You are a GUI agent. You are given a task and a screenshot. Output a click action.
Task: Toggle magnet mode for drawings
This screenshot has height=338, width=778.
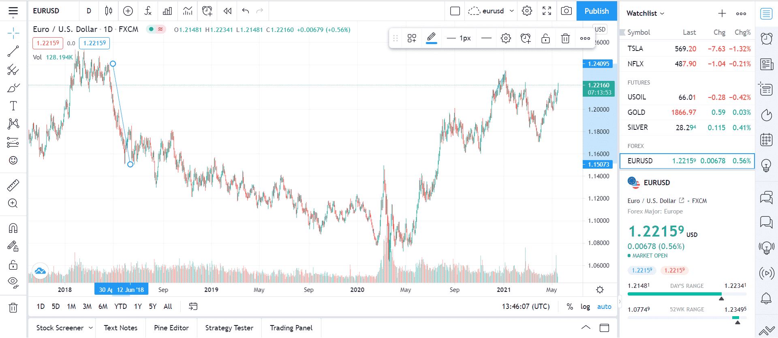(13, 228)
